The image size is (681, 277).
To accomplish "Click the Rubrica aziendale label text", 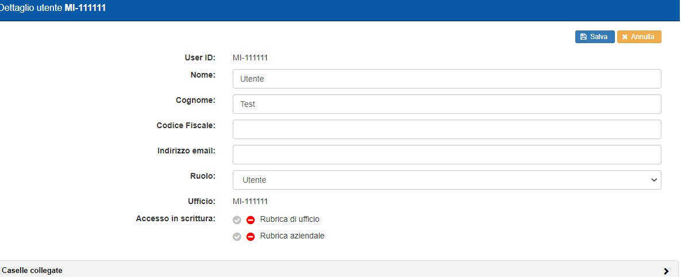I will [292, 236].
